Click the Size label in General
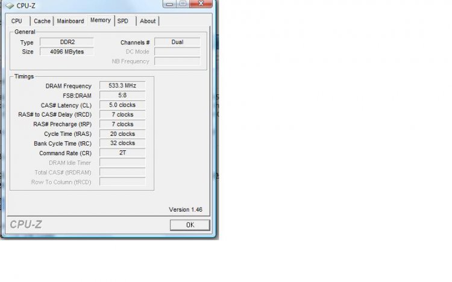 coord(28,52)
